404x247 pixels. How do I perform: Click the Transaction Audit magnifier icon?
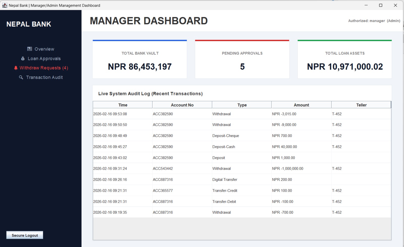[21, 77]
